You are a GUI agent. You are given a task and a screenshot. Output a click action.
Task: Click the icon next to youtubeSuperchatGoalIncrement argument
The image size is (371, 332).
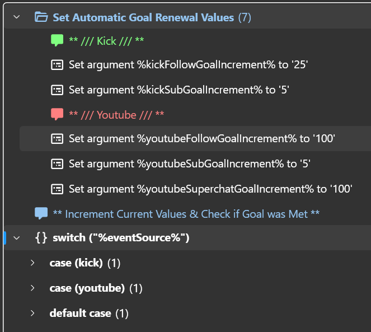pyautogui.click(x=57, y=189)
